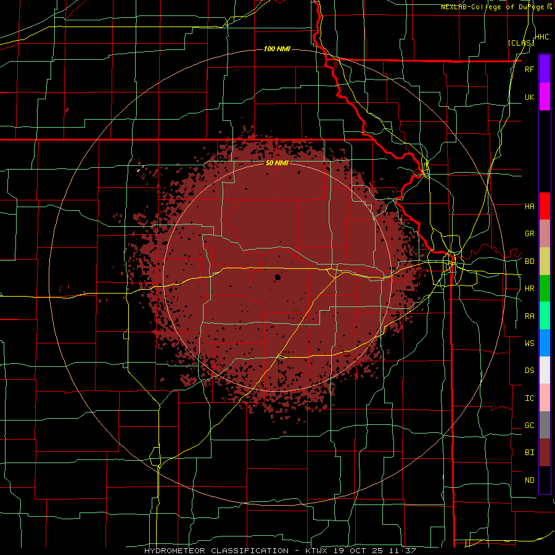The width and height of the screenshot is (555, 555).
Task: Click the BD legend label
Action: coord(529,261)
